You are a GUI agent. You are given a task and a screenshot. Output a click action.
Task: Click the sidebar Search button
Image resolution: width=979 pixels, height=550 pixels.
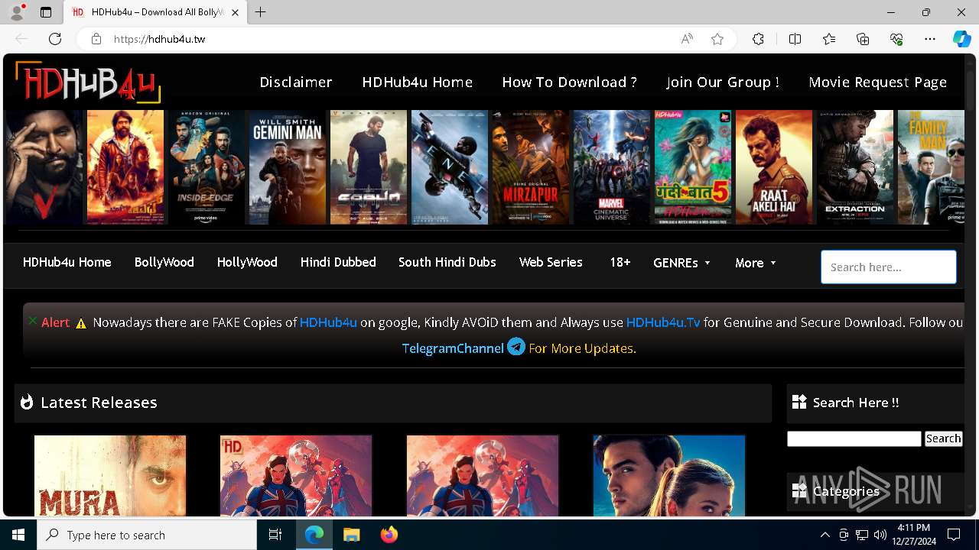point(943,438)
